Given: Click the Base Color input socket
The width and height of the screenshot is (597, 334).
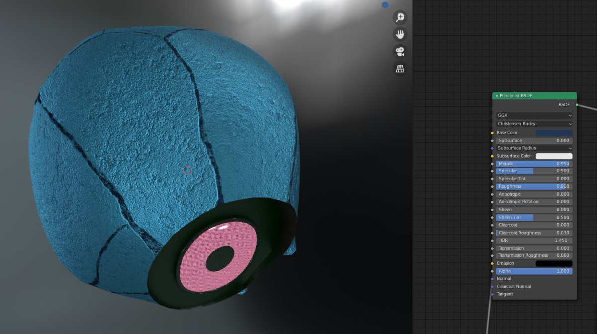Looking at the screenshot, I should (x=492, y=133).
